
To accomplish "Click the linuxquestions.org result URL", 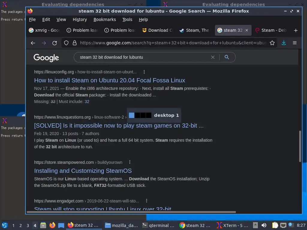I will (x=80, y=117).
